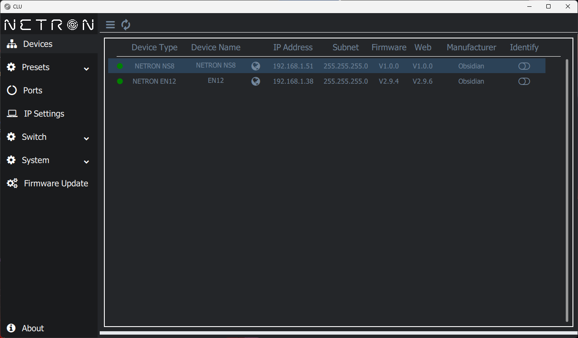
Task: Click the Firmware column header
Action: pyautogui.click(x=389, y=47)
